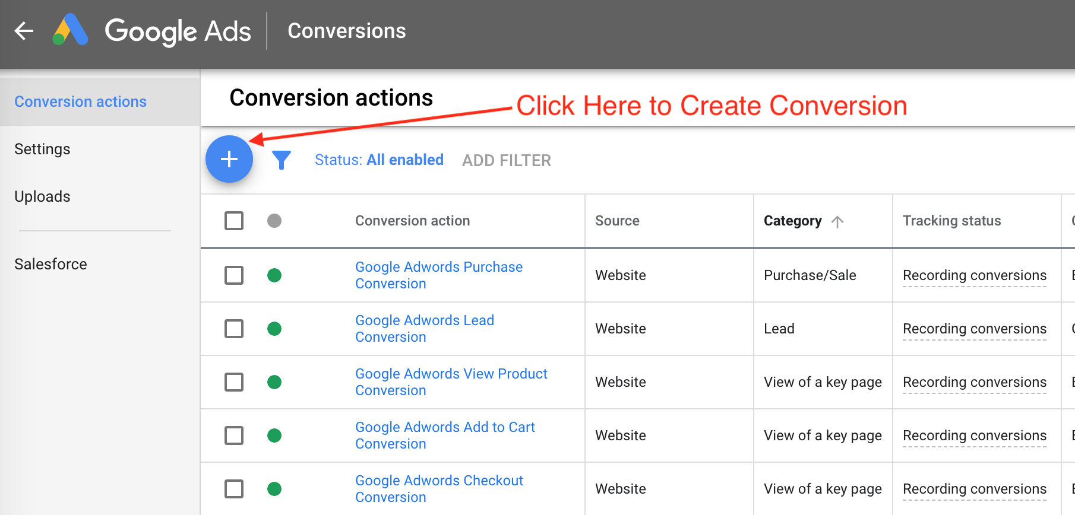The height and width of the screenshot is (515, 1075).
Task: Check the box for Google Adwords View Product Conversion
Action: click(234, 382)
